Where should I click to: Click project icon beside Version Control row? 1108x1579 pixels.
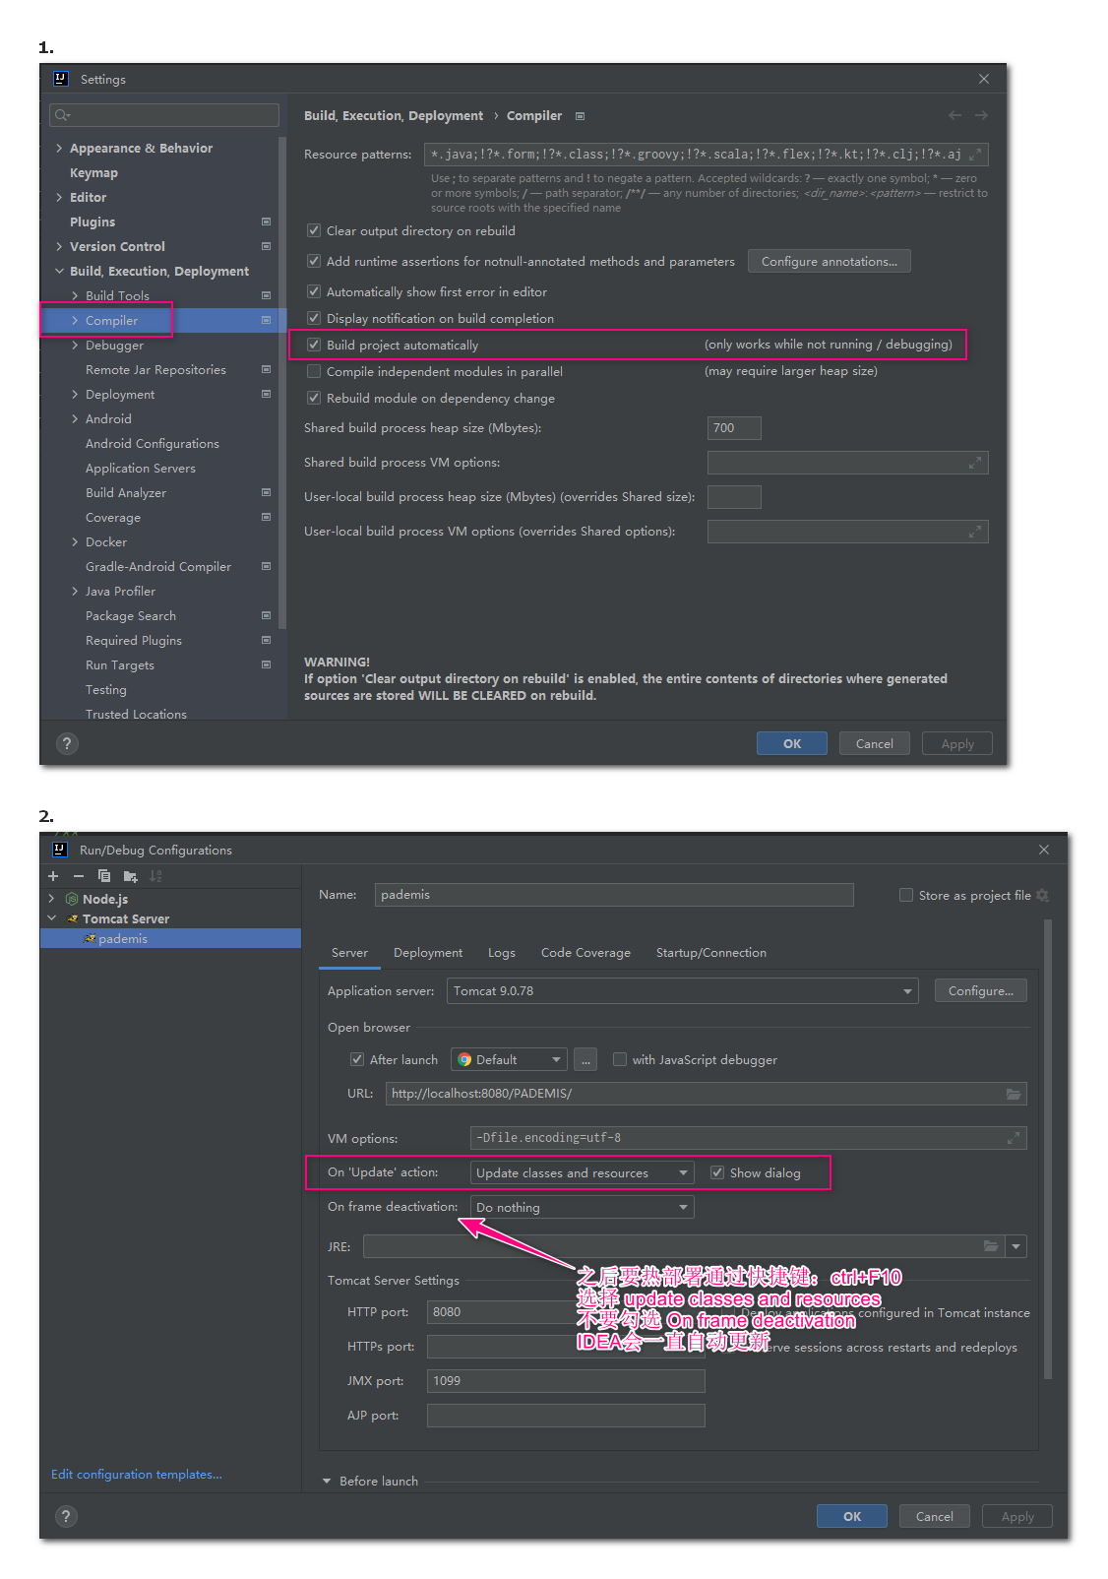266,246
